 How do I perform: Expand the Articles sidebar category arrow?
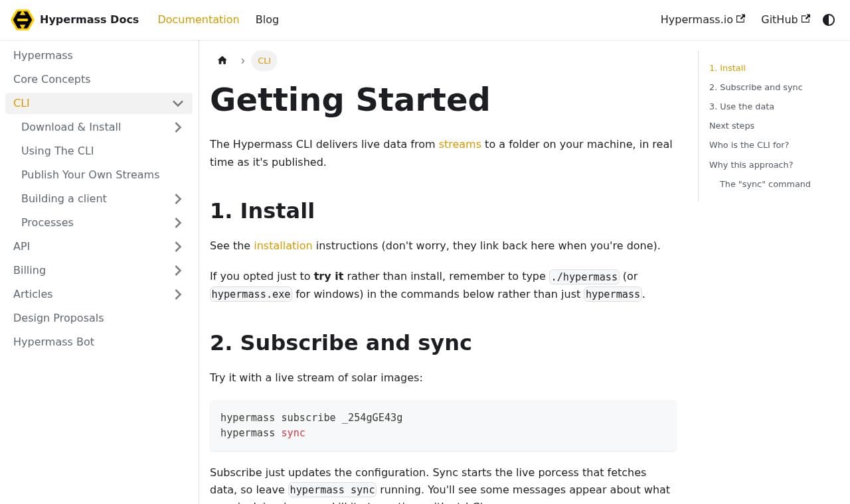(x=178, y=294)
